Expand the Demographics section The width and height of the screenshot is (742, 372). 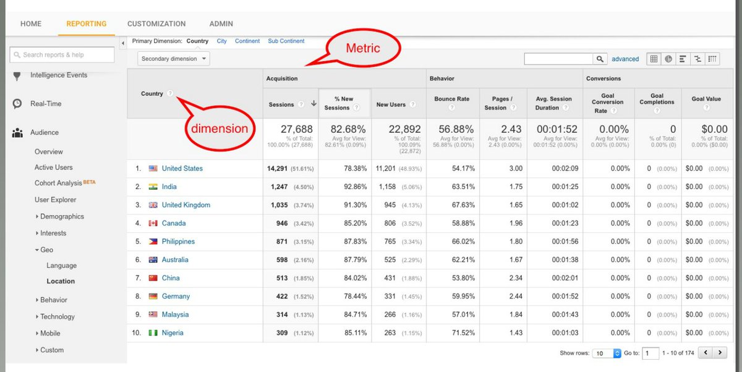[x=60, y=216]
